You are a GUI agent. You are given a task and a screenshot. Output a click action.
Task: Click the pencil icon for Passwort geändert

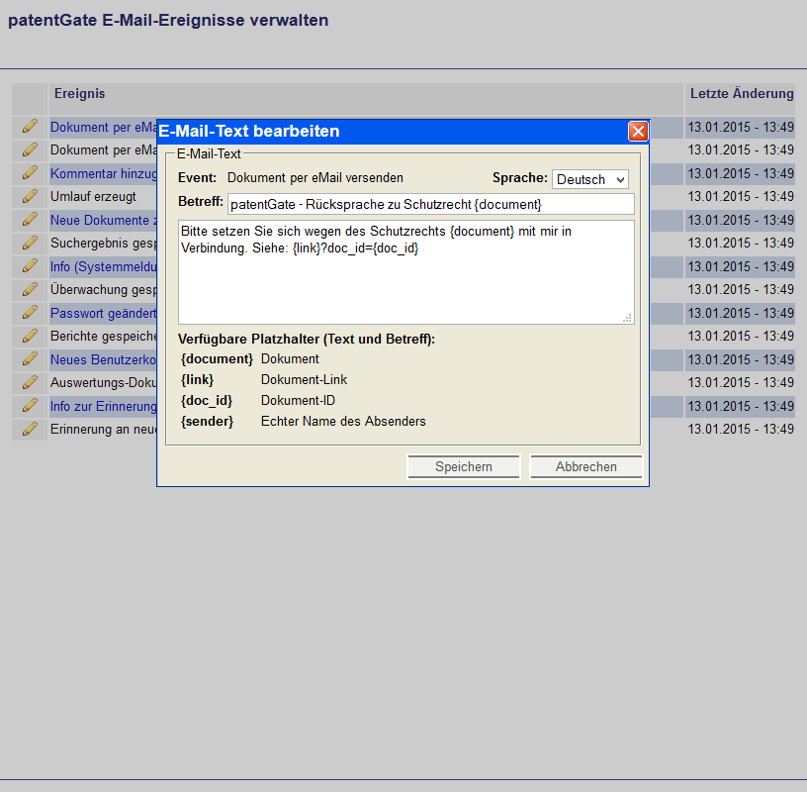pyautogui.click(x=30, y=313)
